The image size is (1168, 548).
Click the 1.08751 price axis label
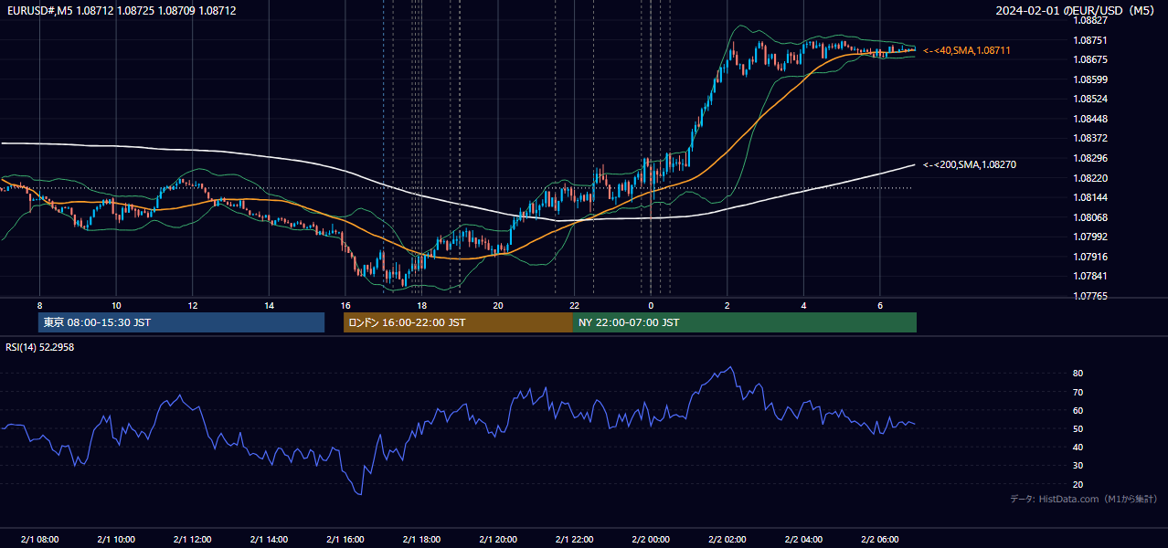pos(1091,40)
